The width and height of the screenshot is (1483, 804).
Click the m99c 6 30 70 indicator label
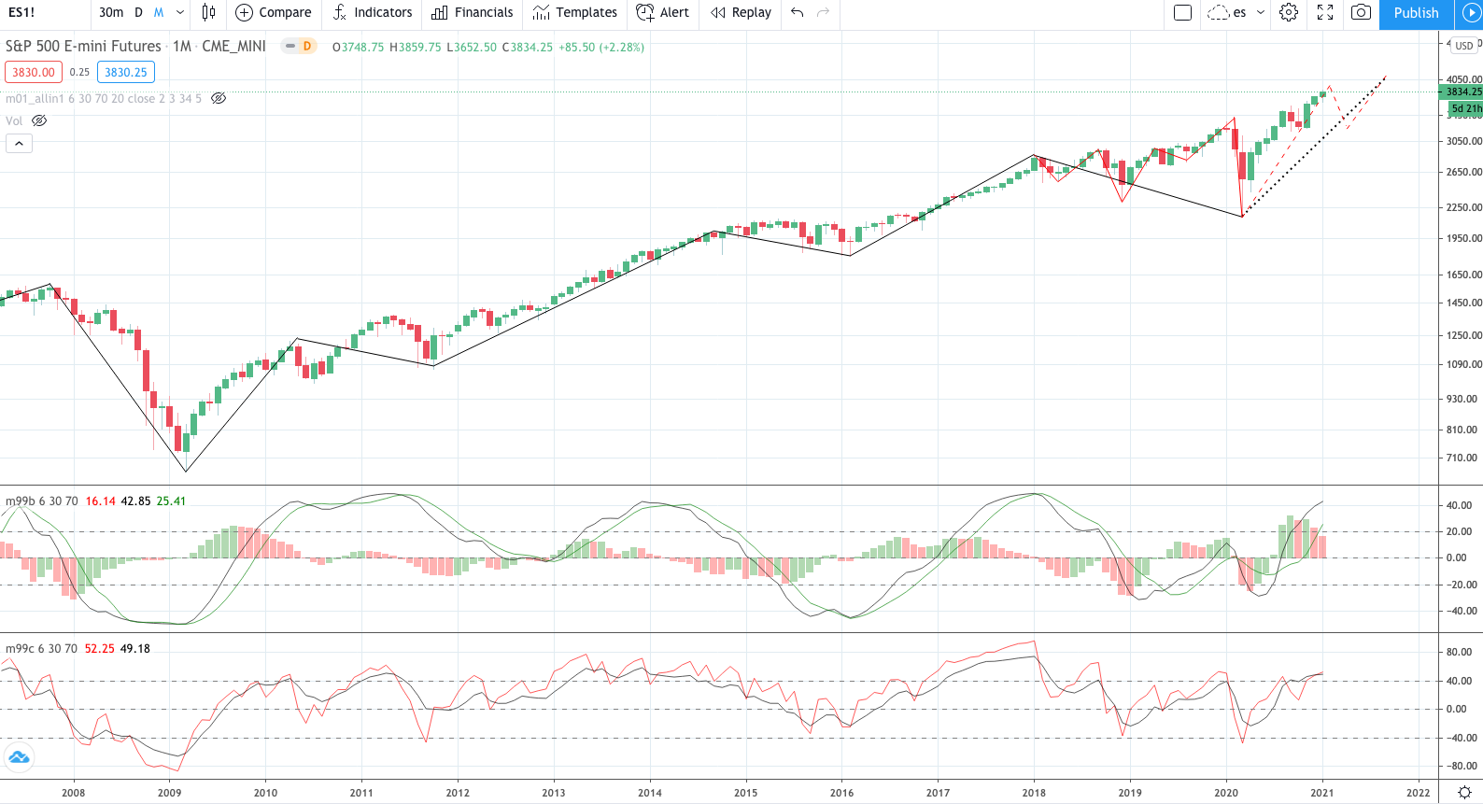(x=41, y=649)
